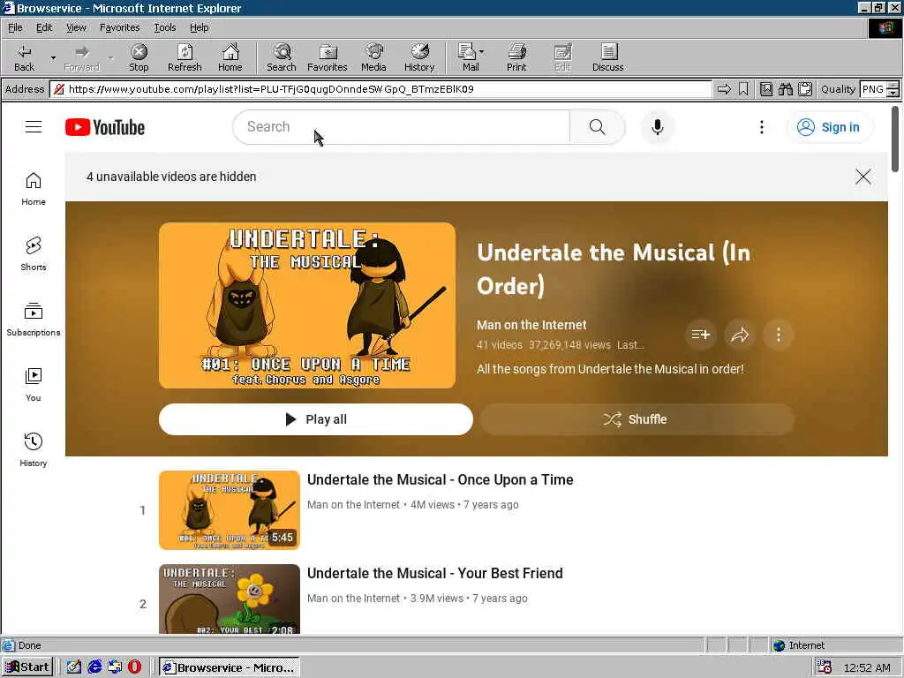The height and width of the screenshot is (678, 904).
Task: Open YouTube settings three-dot menu
Action: pyautogui.click(x=762, y=127)
